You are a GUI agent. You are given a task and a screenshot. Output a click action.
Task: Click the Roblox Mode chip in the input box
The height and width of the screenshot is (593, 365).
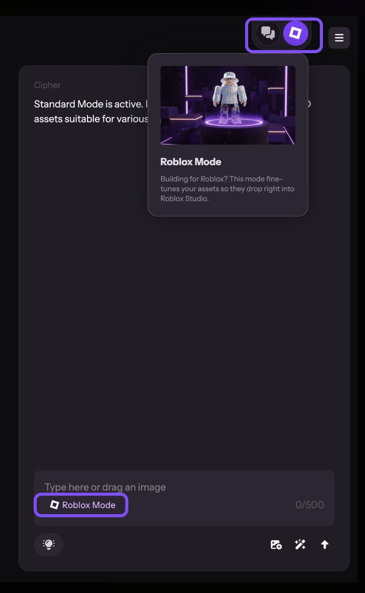click(x=81, y=505)
